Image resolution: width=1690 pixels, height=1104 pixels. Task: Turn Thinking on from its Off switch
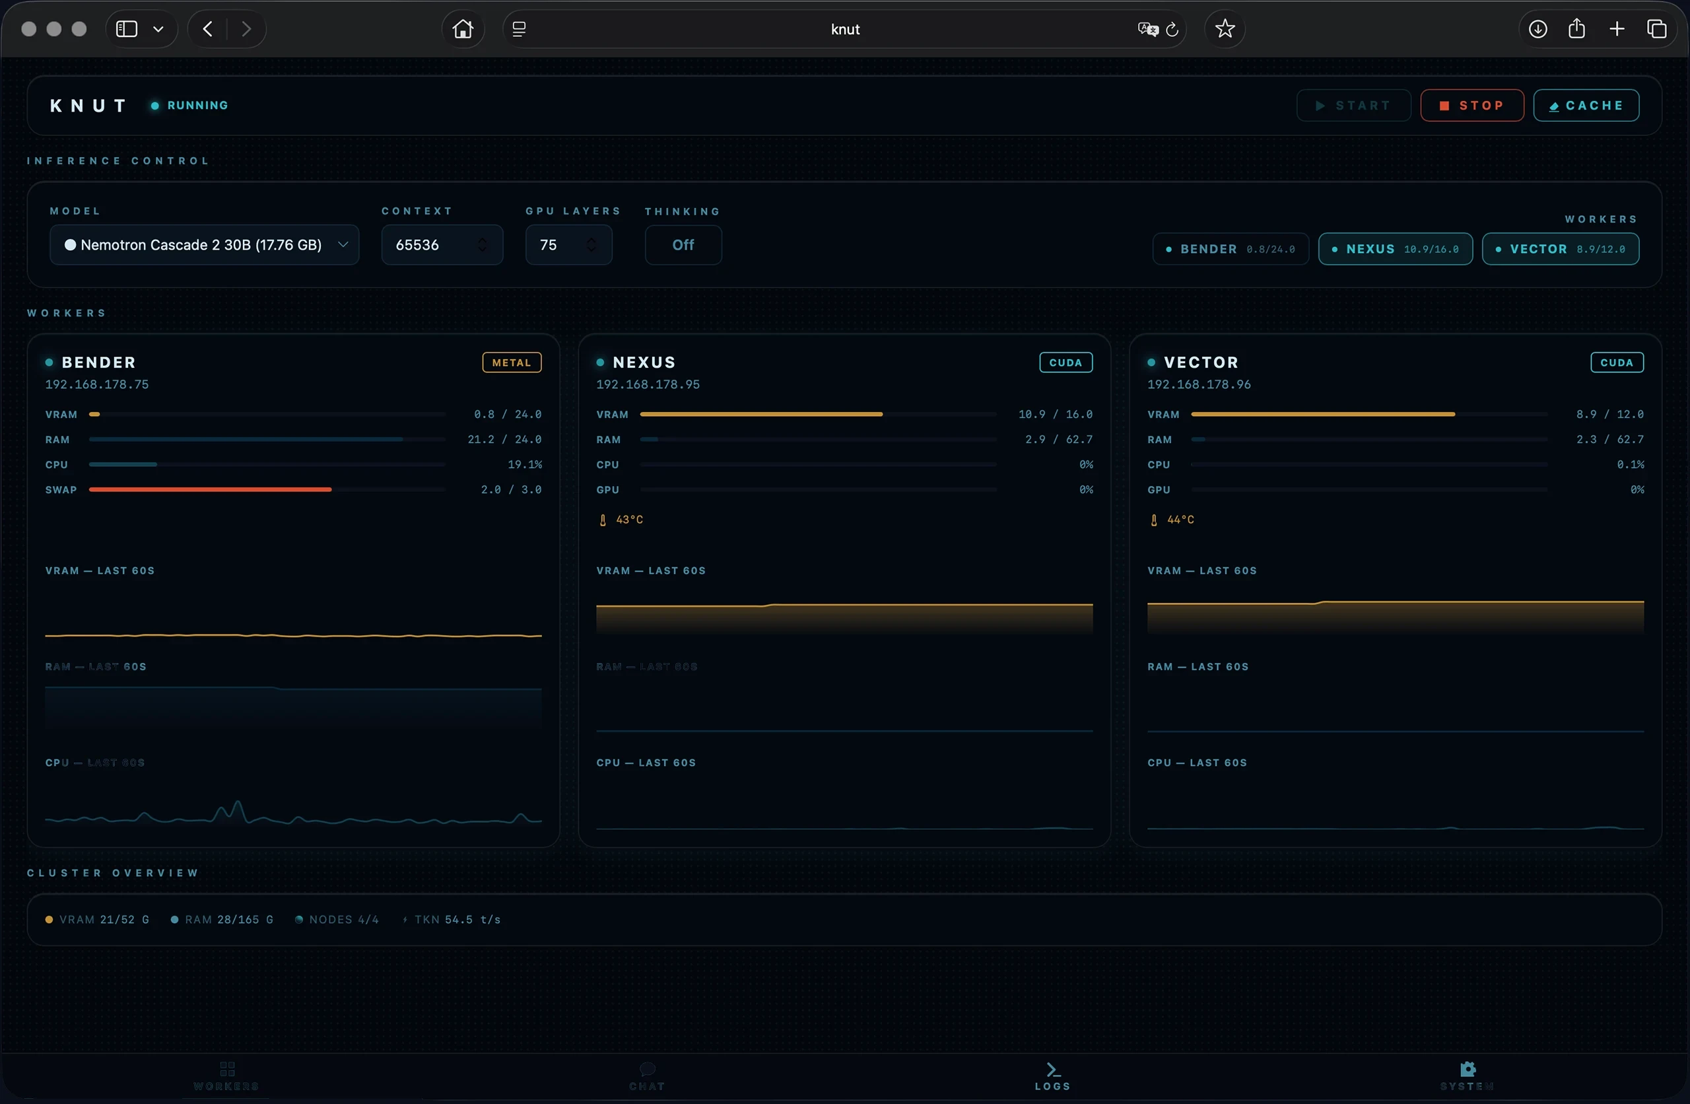click(683, 244)
